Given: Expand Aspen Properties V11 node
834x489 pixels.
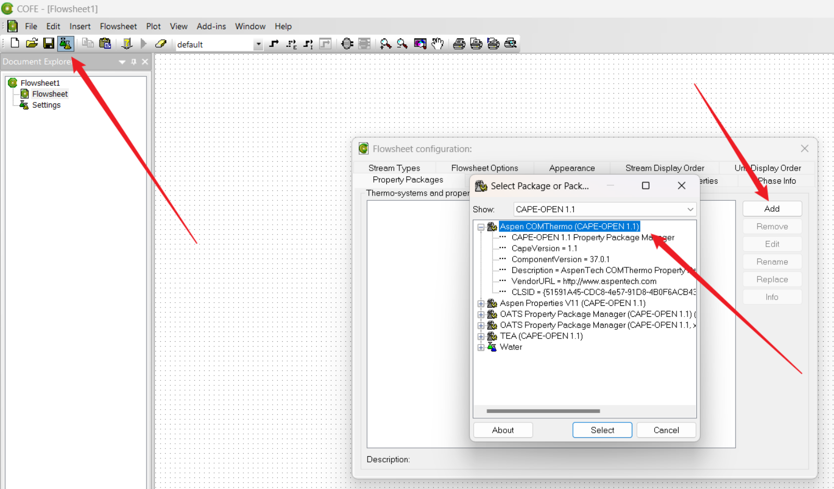Looking at the screenshot, I should 481,303.
